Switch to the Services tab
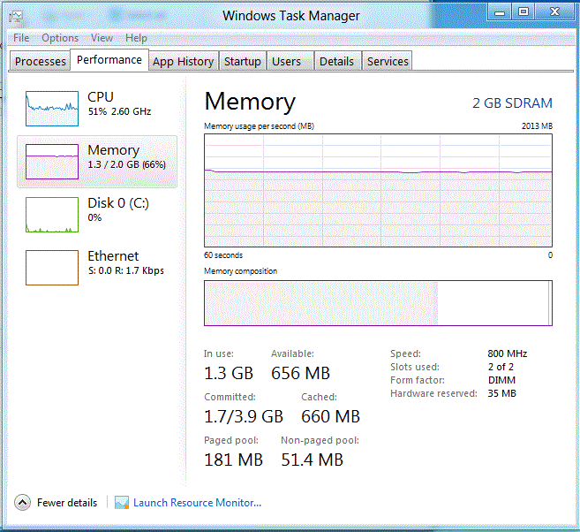 point(388,61)
